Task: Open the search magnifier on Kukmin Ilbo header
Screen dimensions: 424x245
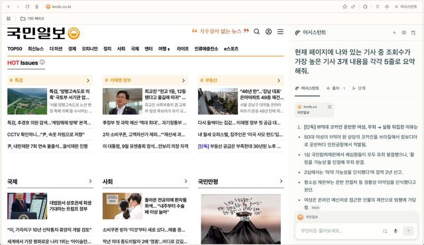Action: [256, 32]
